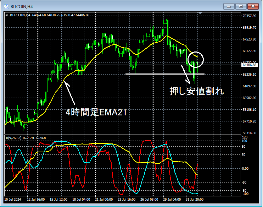Click indicator scale value 0.00
Viewport: 263px width, 207px height.
tap(245, 169)
